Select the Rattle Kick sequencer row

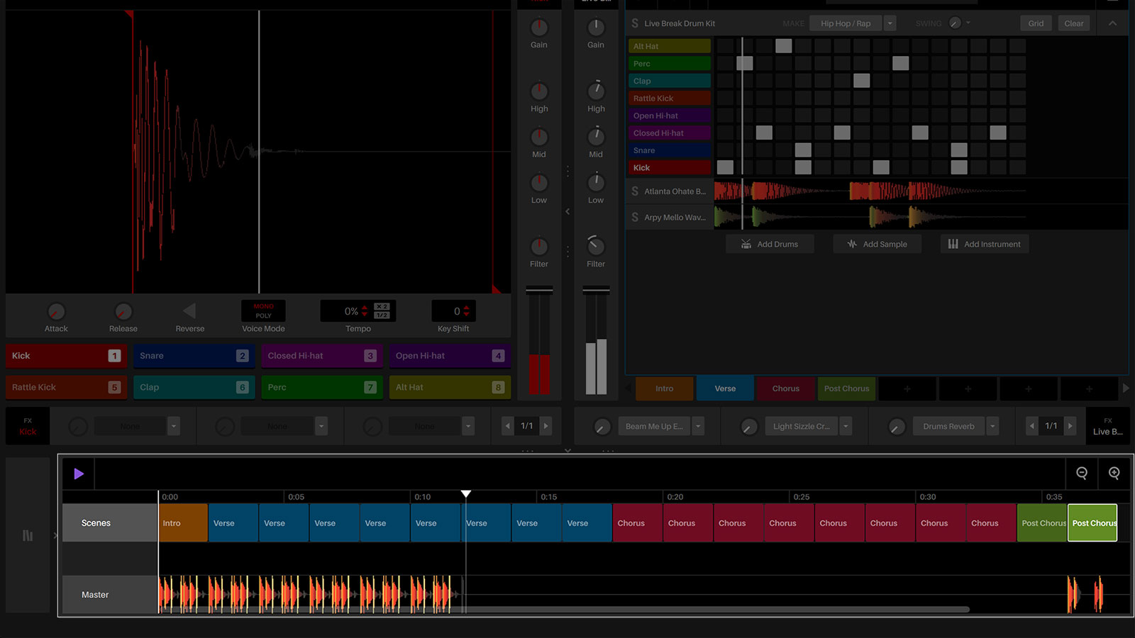669,98
